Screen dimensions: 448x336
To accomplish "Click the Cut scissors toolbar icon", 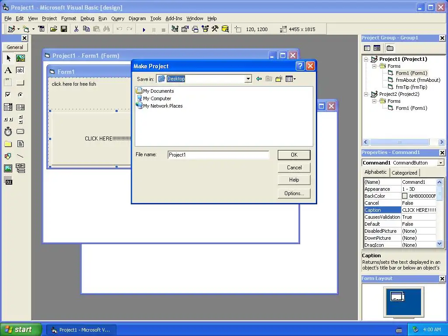I will click(76, 29).
